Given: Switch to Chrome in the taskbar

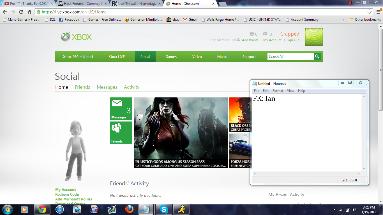Looking at the screenshot, I should tap(42, 209).
